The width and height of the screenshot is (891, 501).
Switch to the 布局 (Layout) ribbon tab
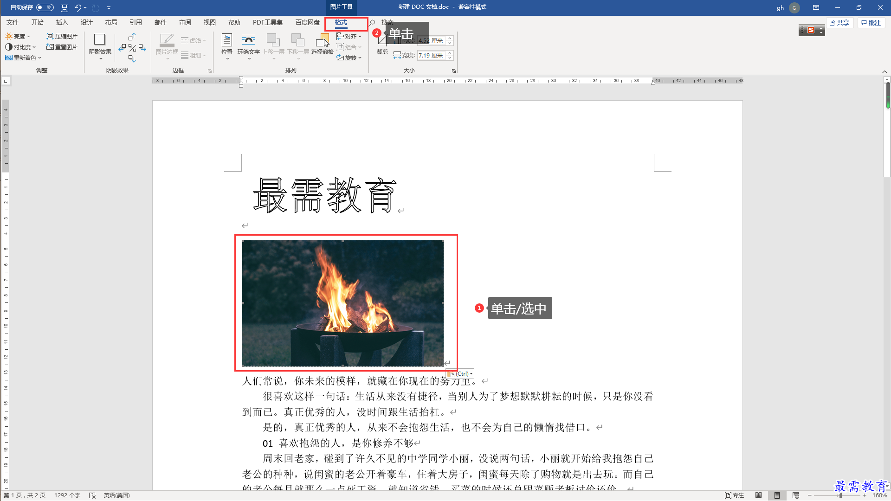tap(111, 22)
